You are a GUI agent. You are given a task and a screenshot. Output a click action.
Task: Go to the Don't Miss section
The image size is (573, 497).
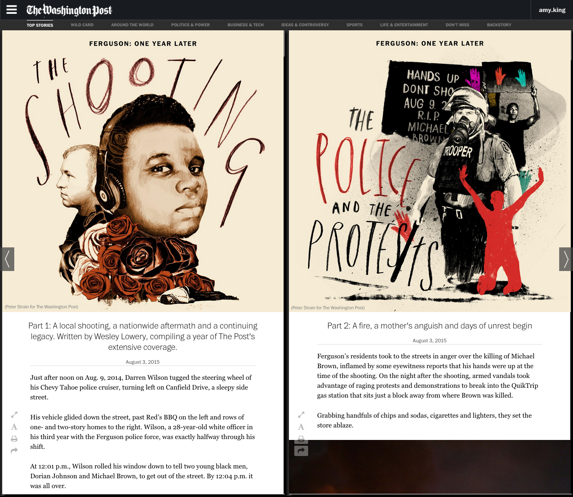[458, 25]
